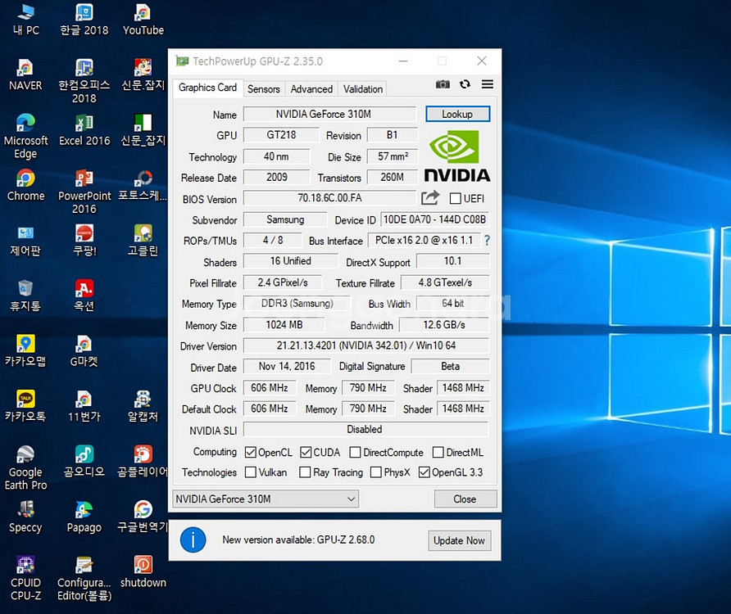Click the Update Now button
731x614 pixels.
click(x=459, y=540)
